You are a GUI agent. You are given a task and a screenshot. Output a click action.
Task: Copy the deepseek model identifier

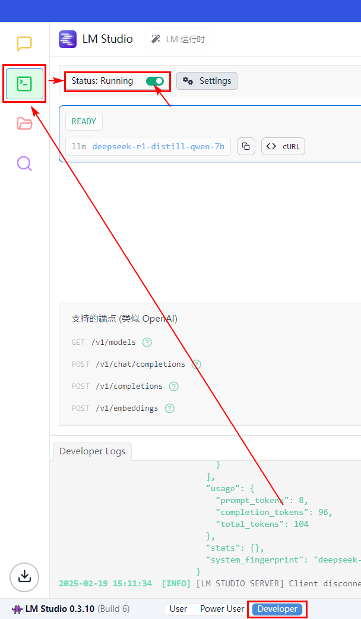click(246, 146)
